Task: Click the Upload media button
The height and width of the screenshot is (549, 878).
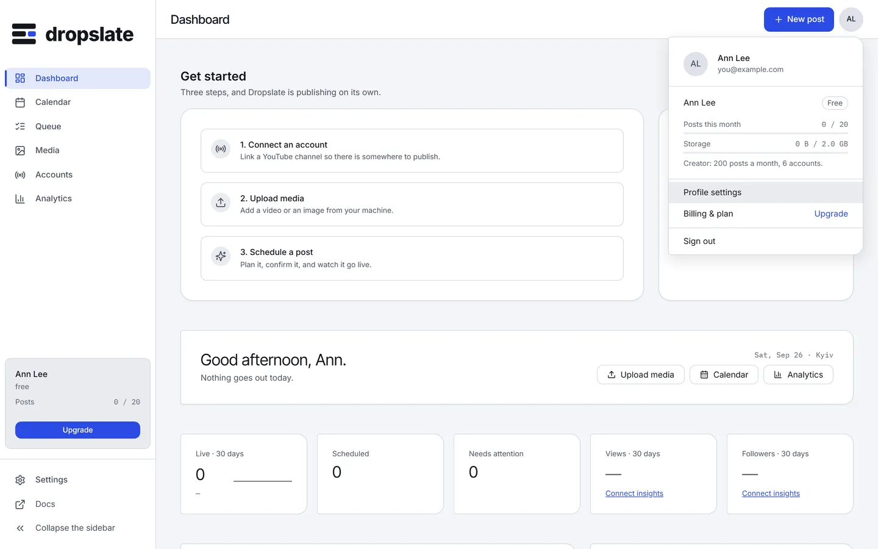Action: click(641, 375)
